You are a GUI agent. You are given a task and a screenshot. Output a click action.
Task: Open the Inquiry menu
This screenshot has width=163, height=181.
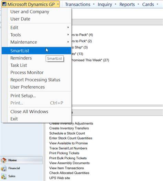pos(105,4)
